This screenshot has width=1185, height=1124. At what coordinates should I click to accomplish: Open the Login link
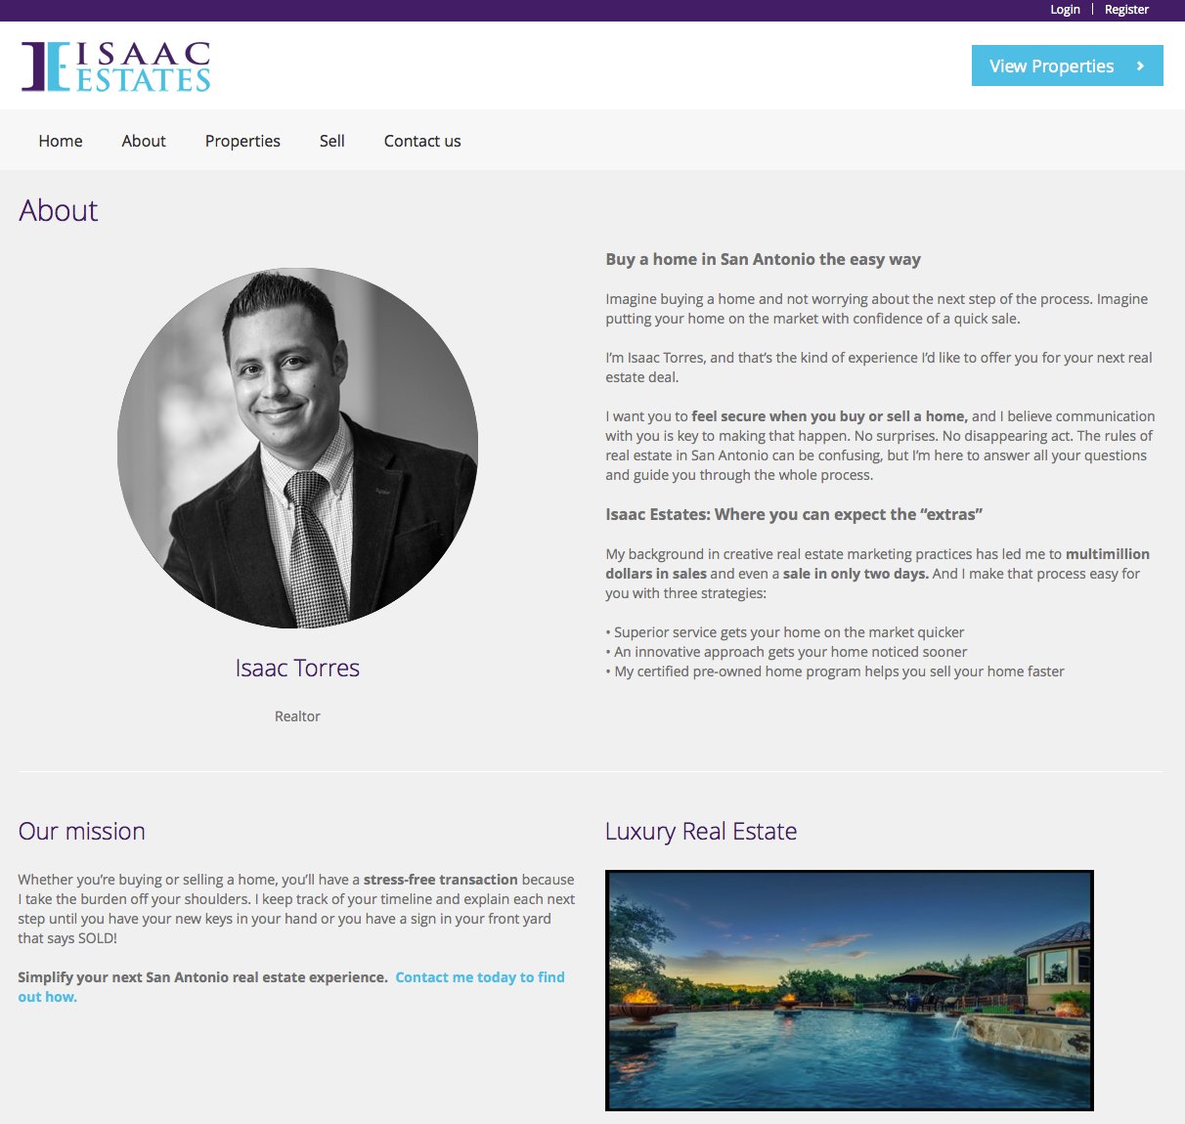tap(1065, 10)
